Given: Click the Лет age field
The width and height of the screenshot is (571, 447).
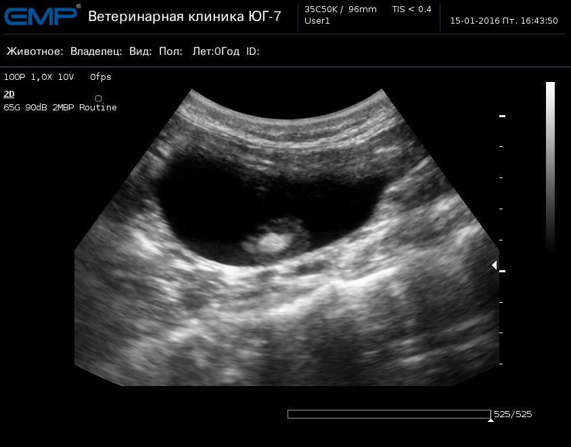Looking at the screenshot, I should [x=216, y=51].
